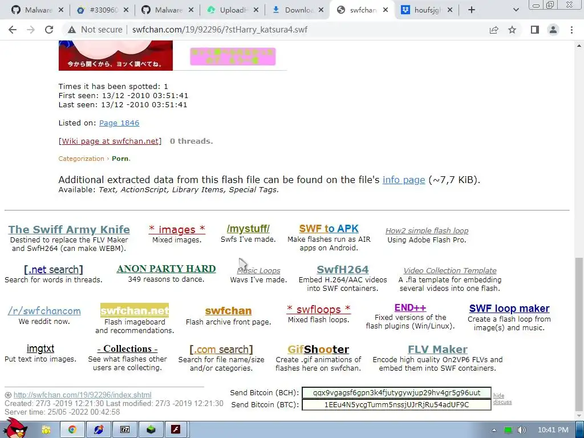Select the BTC bitcoin address field
584x438 pixels.
click(396, 404)
